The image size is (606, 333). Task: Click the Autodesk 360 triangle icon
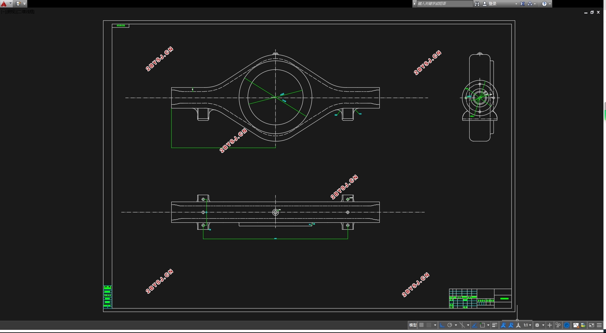tap(530, 4)
